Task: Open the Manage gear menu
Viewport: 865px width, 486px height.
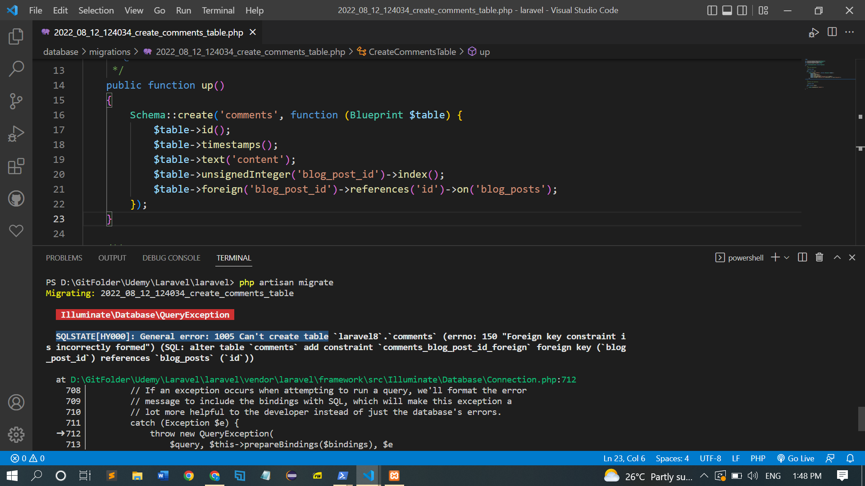Action: tap(16, 435)
